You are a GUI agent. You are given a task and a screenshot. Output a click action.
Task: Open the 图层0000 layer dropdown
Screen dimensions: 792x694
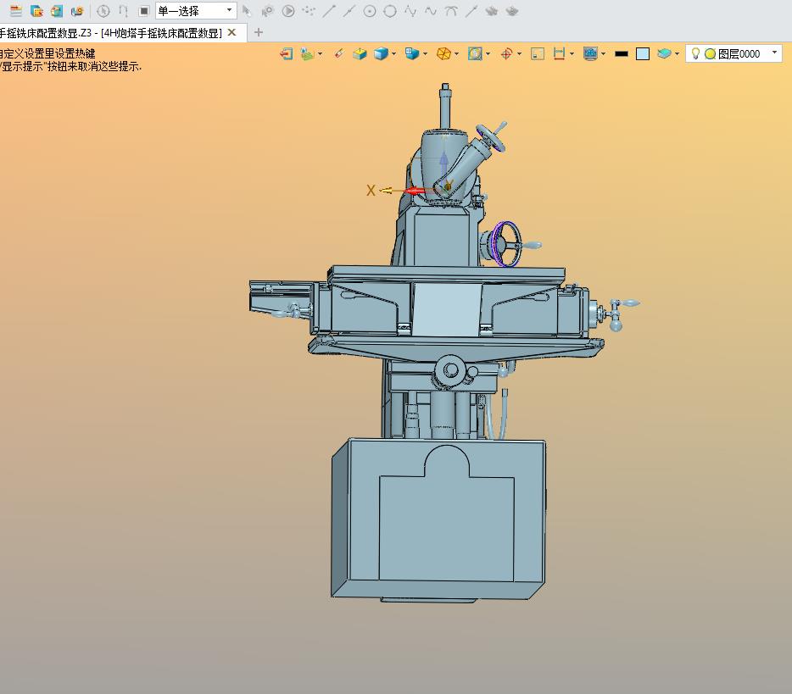(774, 53)
